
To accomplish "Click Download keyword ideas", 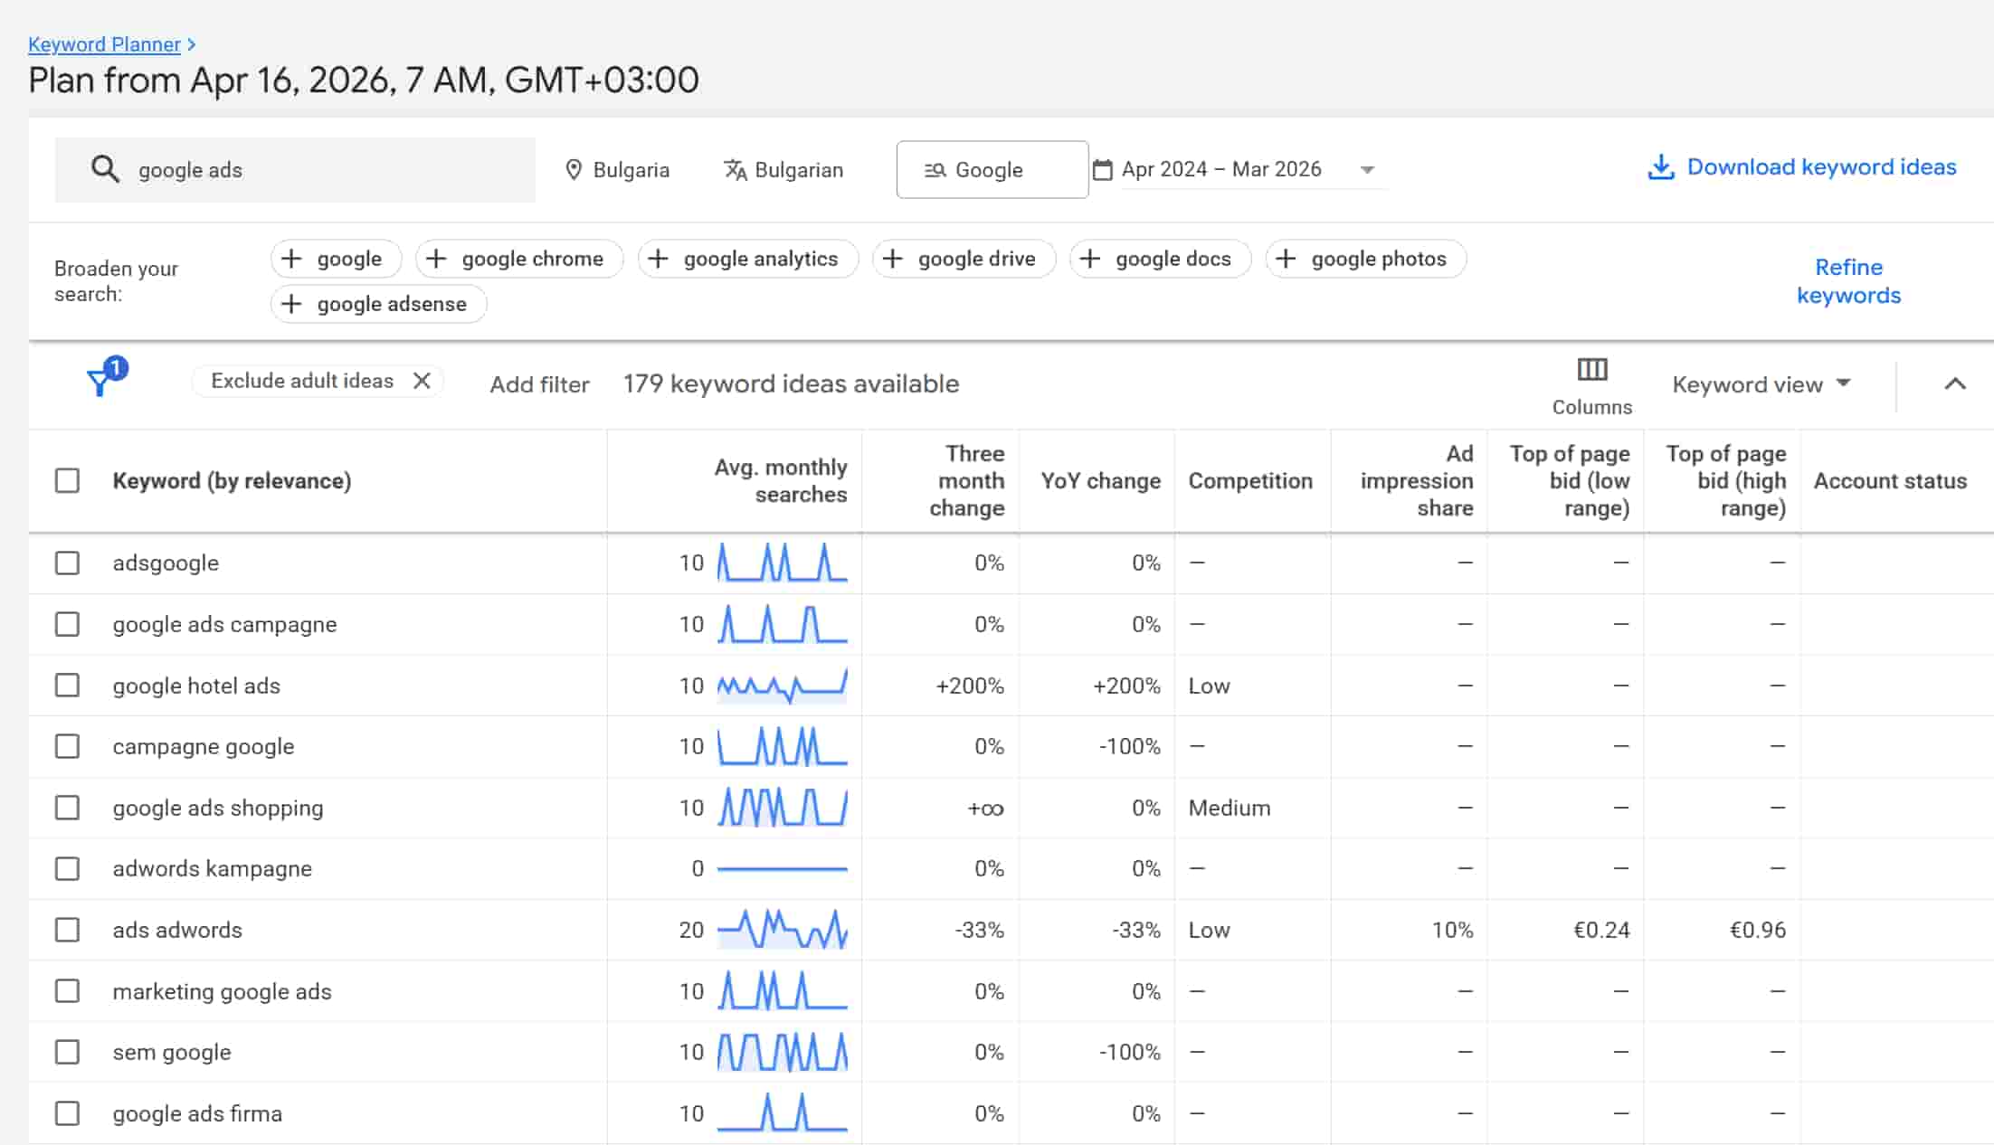I will click(1802, 167).
